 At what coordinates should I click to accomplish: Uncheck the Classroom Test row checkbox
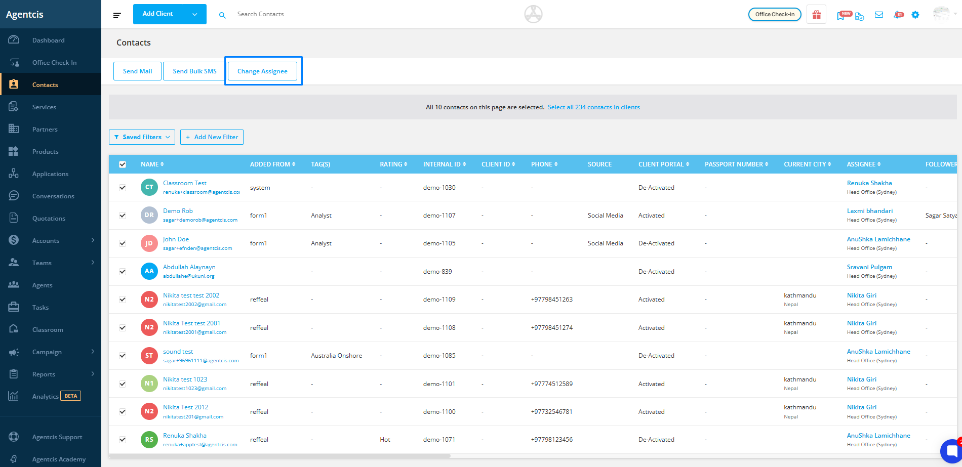(x=123, y=188)
